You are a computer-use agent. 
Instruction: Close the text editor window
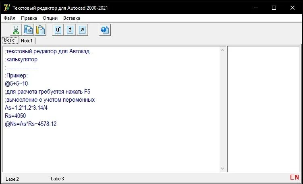293,8
